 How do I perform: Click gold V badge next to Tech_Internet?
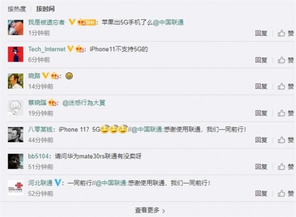(x=70, y=49)
